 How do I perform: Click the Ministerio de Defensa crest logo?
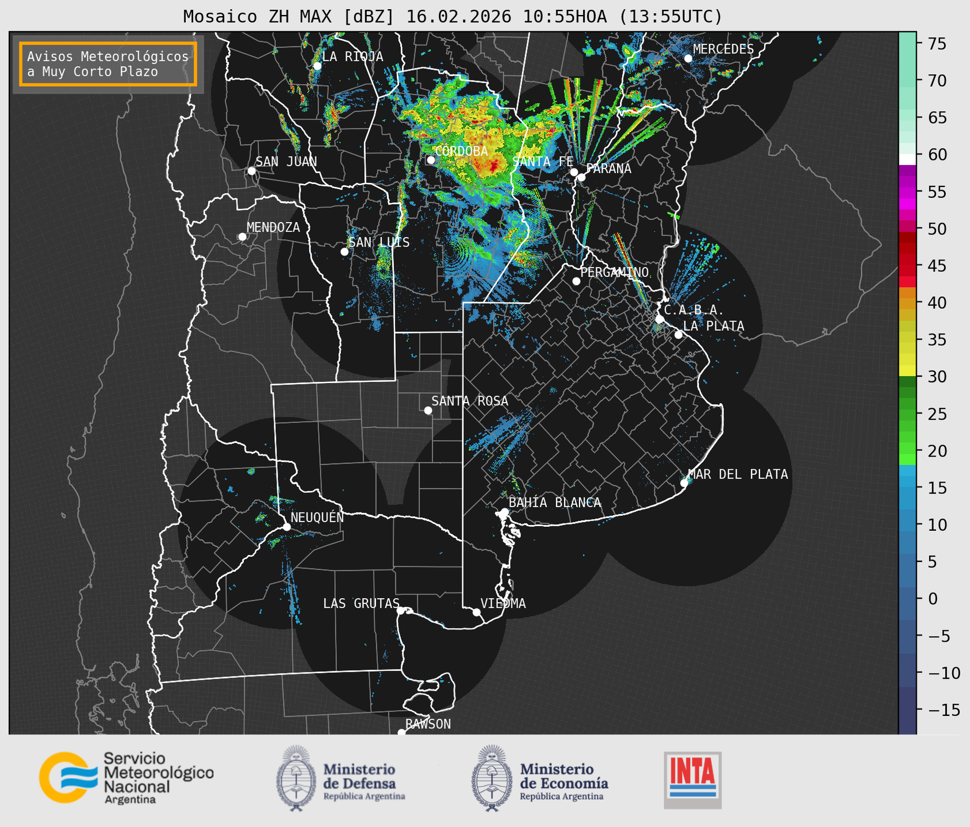pos(296,778)
